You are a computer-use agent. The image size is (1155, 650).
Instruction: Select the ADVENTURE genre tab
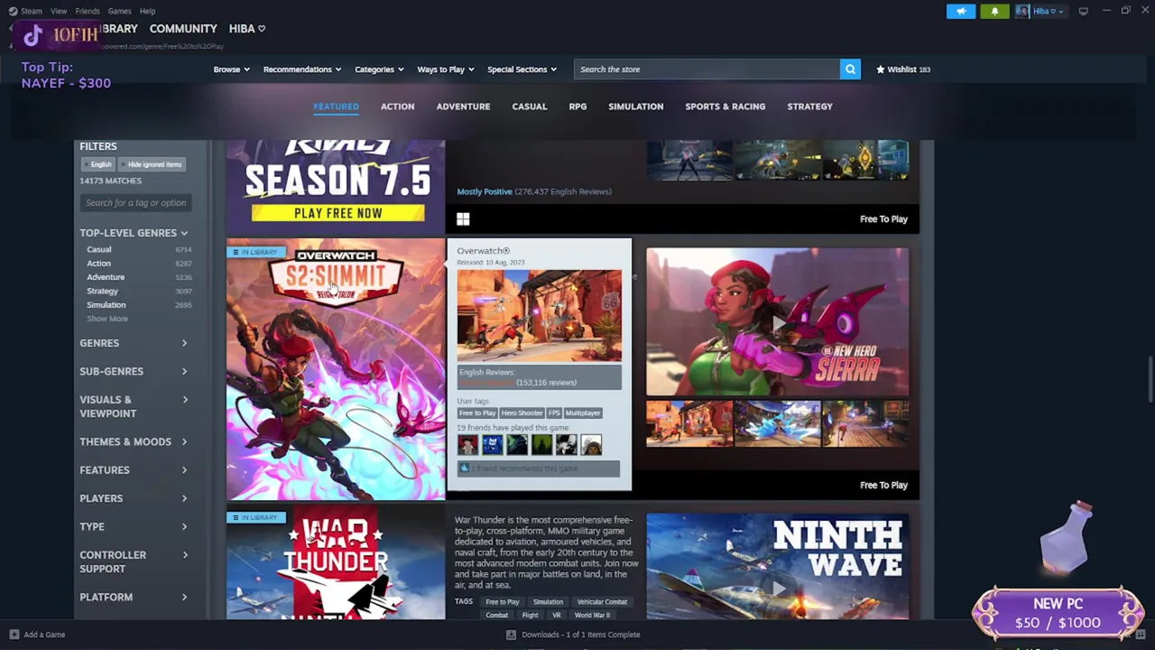tap(463, 107)
